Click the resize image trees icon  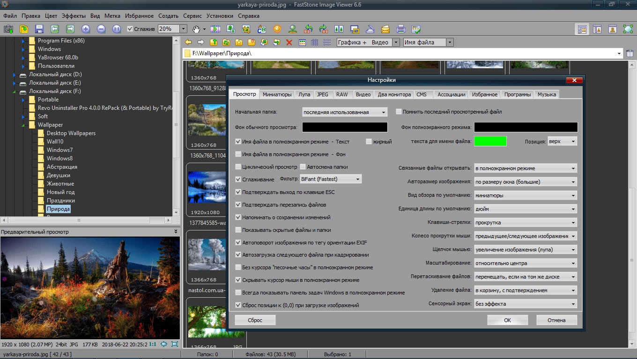[x=231, y=29]
